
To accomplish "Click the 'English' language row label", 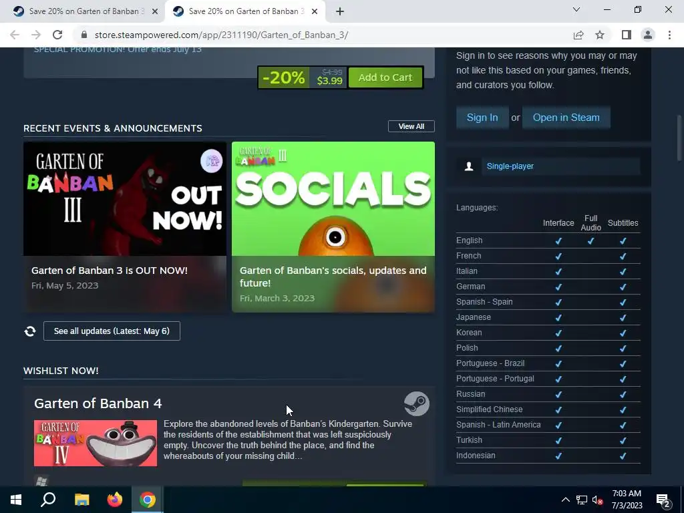I will (470, 240).
